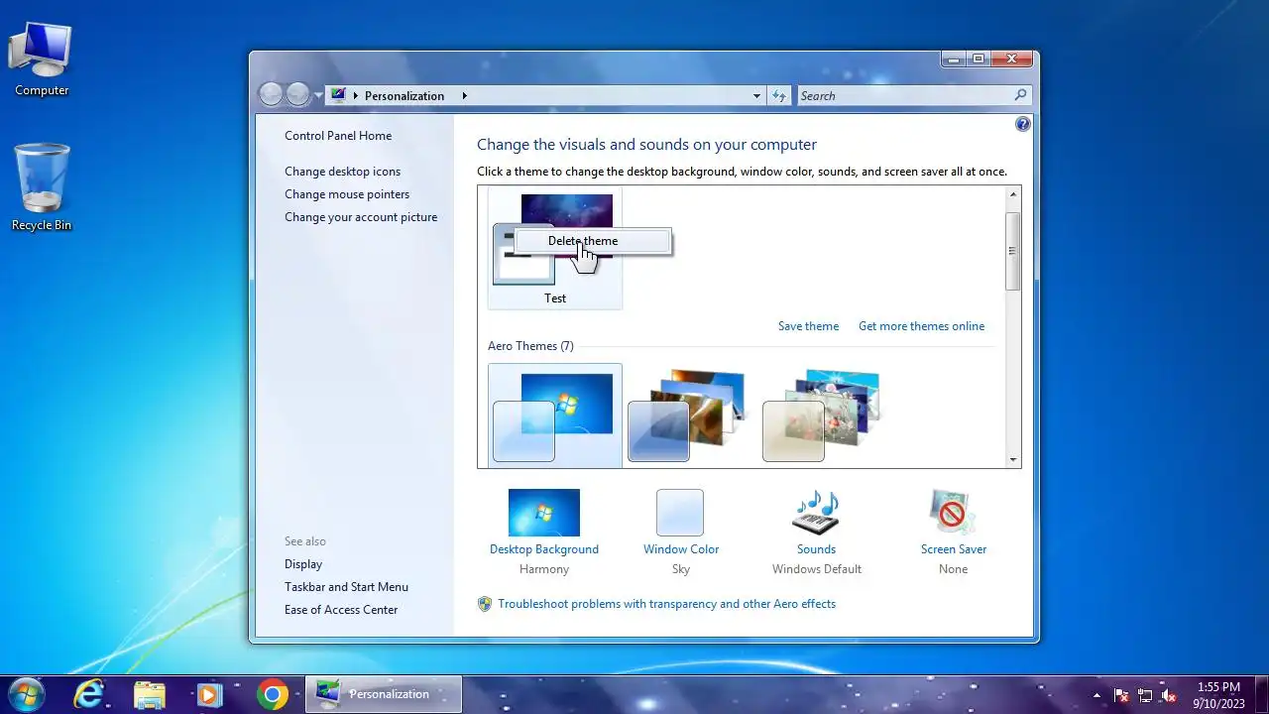This screenshot has width=1269, height=714.
Task: Click the Search box in Personalization
Action: [914, 96]
